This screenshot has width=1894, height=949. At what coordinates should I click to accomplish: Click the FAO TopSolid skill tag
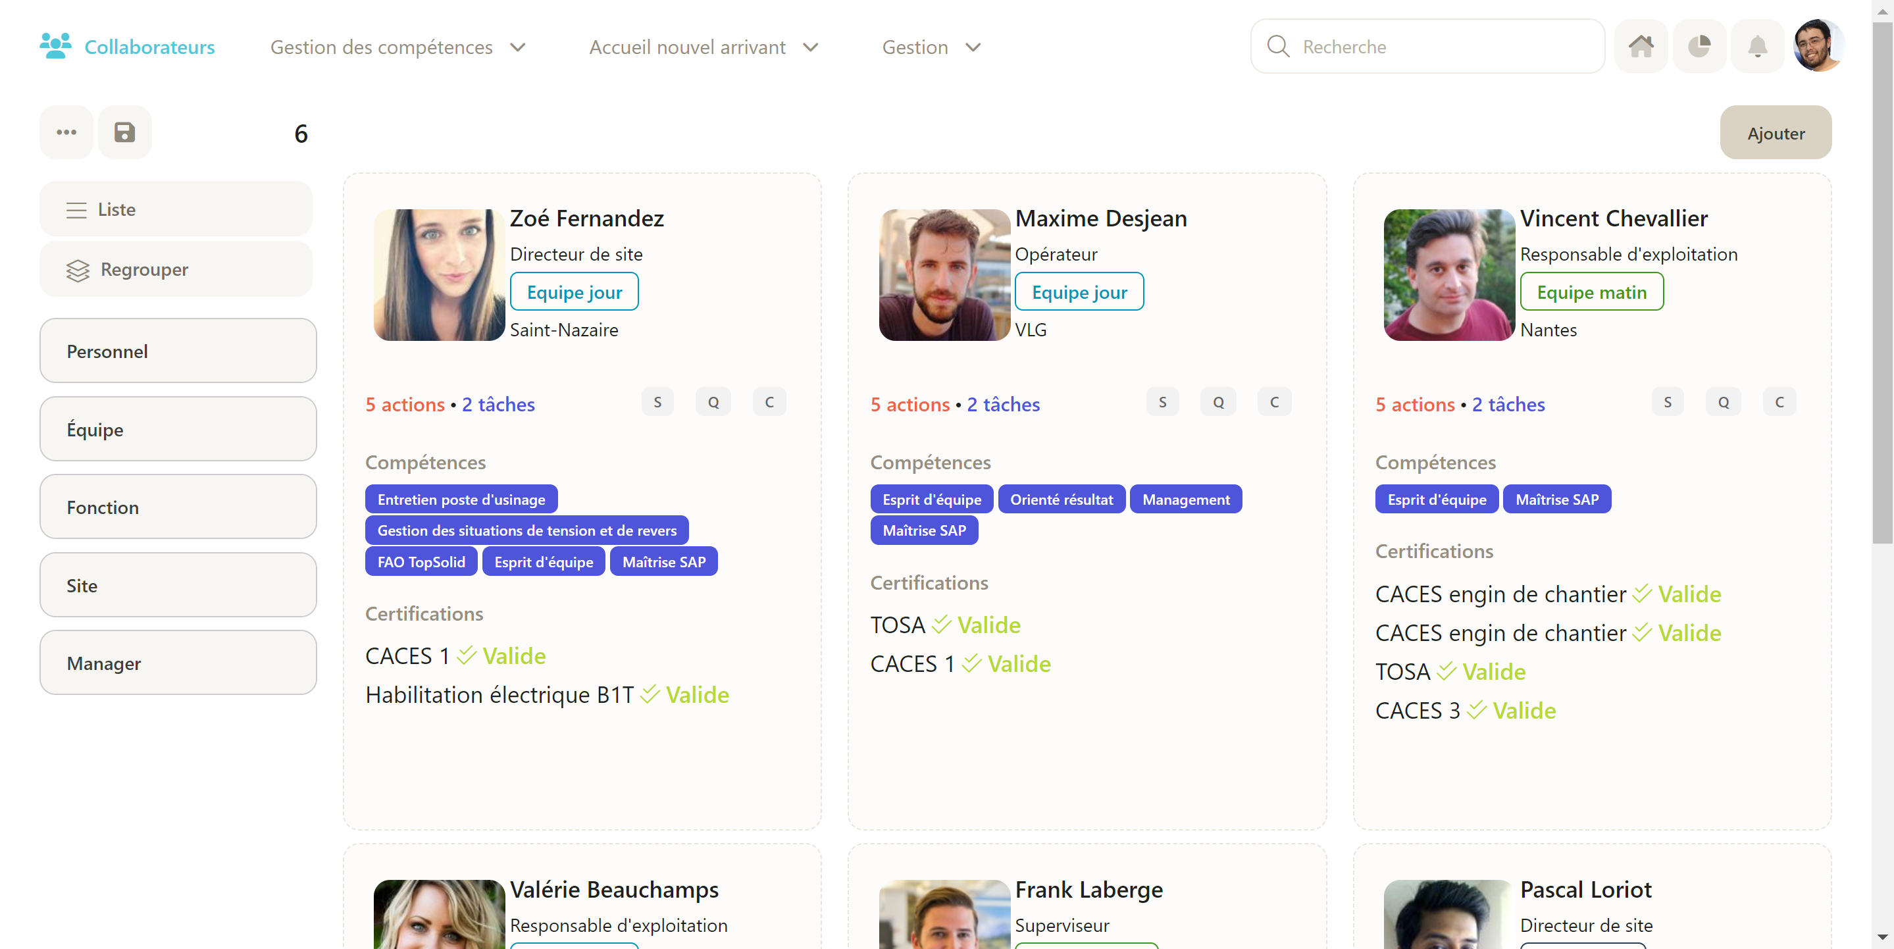(421, 561)
